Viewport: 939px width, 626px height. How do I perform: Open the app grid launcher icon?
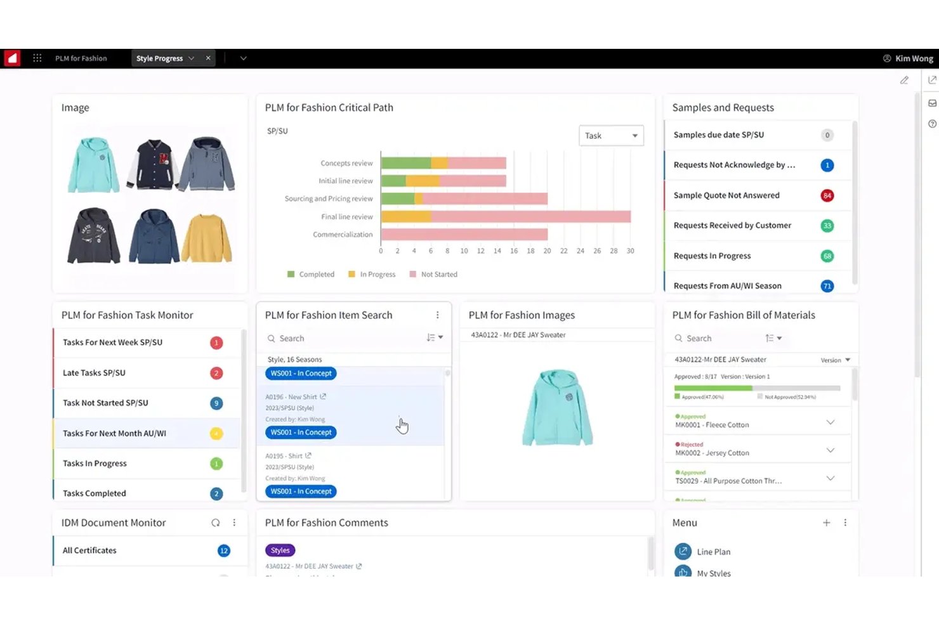click(37, 58)
